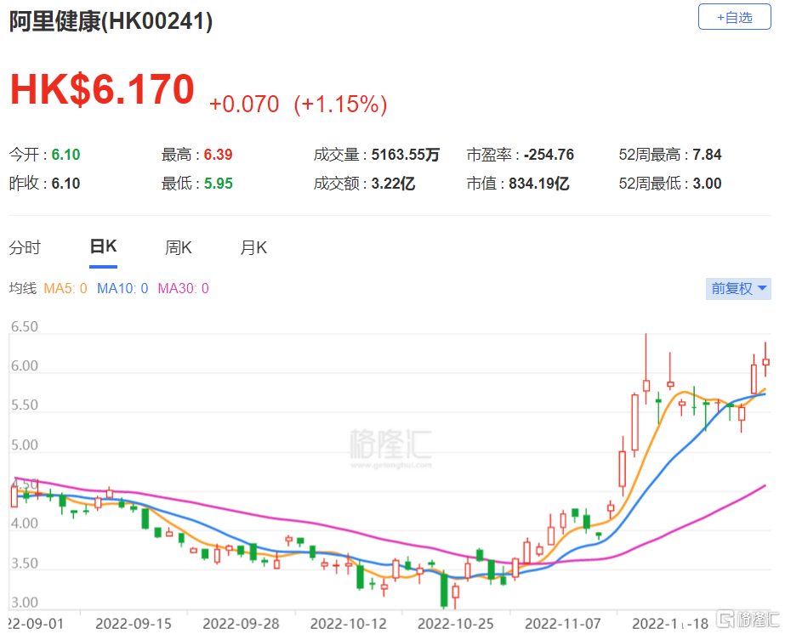Click the 5.50 price axis label
Screen dimensions: 785x634
tap(25, 405)
